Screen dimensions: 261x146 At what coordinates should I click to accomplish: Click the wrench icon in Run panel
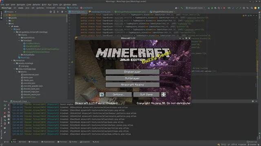[x=5, y=109]
